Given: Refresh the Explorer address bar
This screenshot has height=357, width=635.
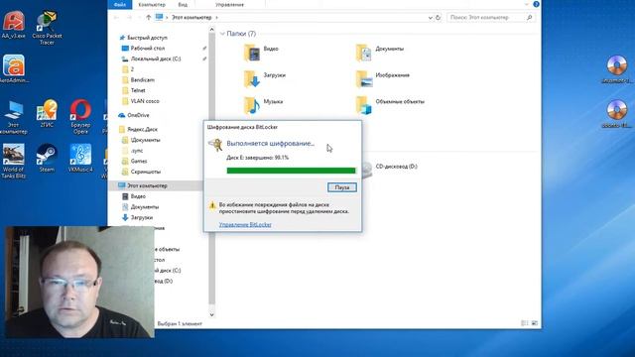Looking at the screenshot, I should pyautogui.click(x=438, y=18).
